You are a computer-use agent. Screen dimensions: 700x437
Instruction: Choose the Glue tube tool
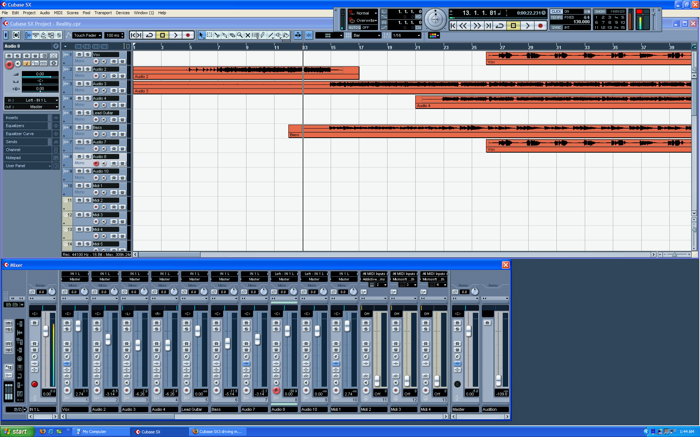(x=225, y=35)
